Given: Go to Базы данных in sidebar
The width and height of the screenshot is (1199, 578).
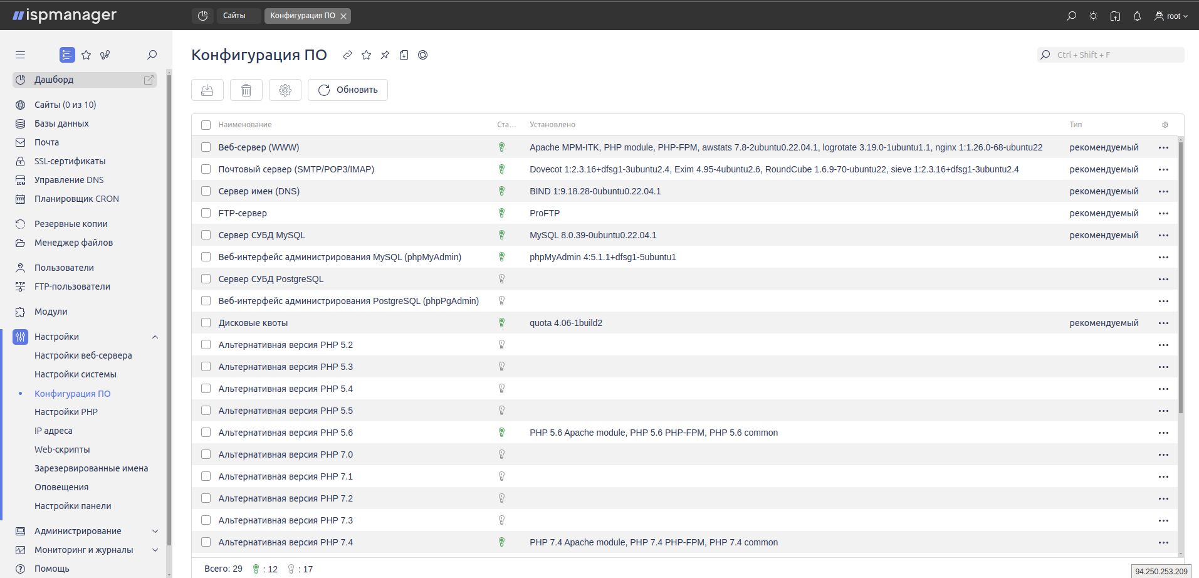Looking at the screenshot, I should point(61,123).
